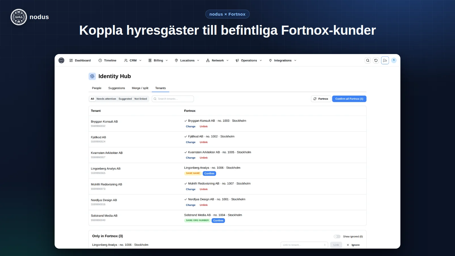
Task: Confirm the Solstrand Media AB match
Action: click(218, 220)
